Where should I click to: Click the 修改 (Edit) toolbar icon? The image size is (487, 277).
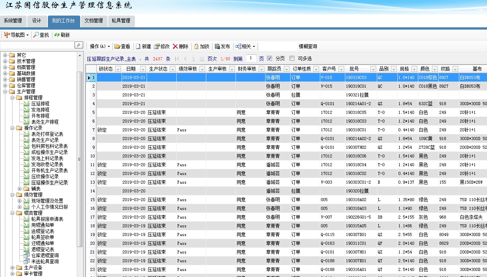pyautogui.click(x=157, y=46)
